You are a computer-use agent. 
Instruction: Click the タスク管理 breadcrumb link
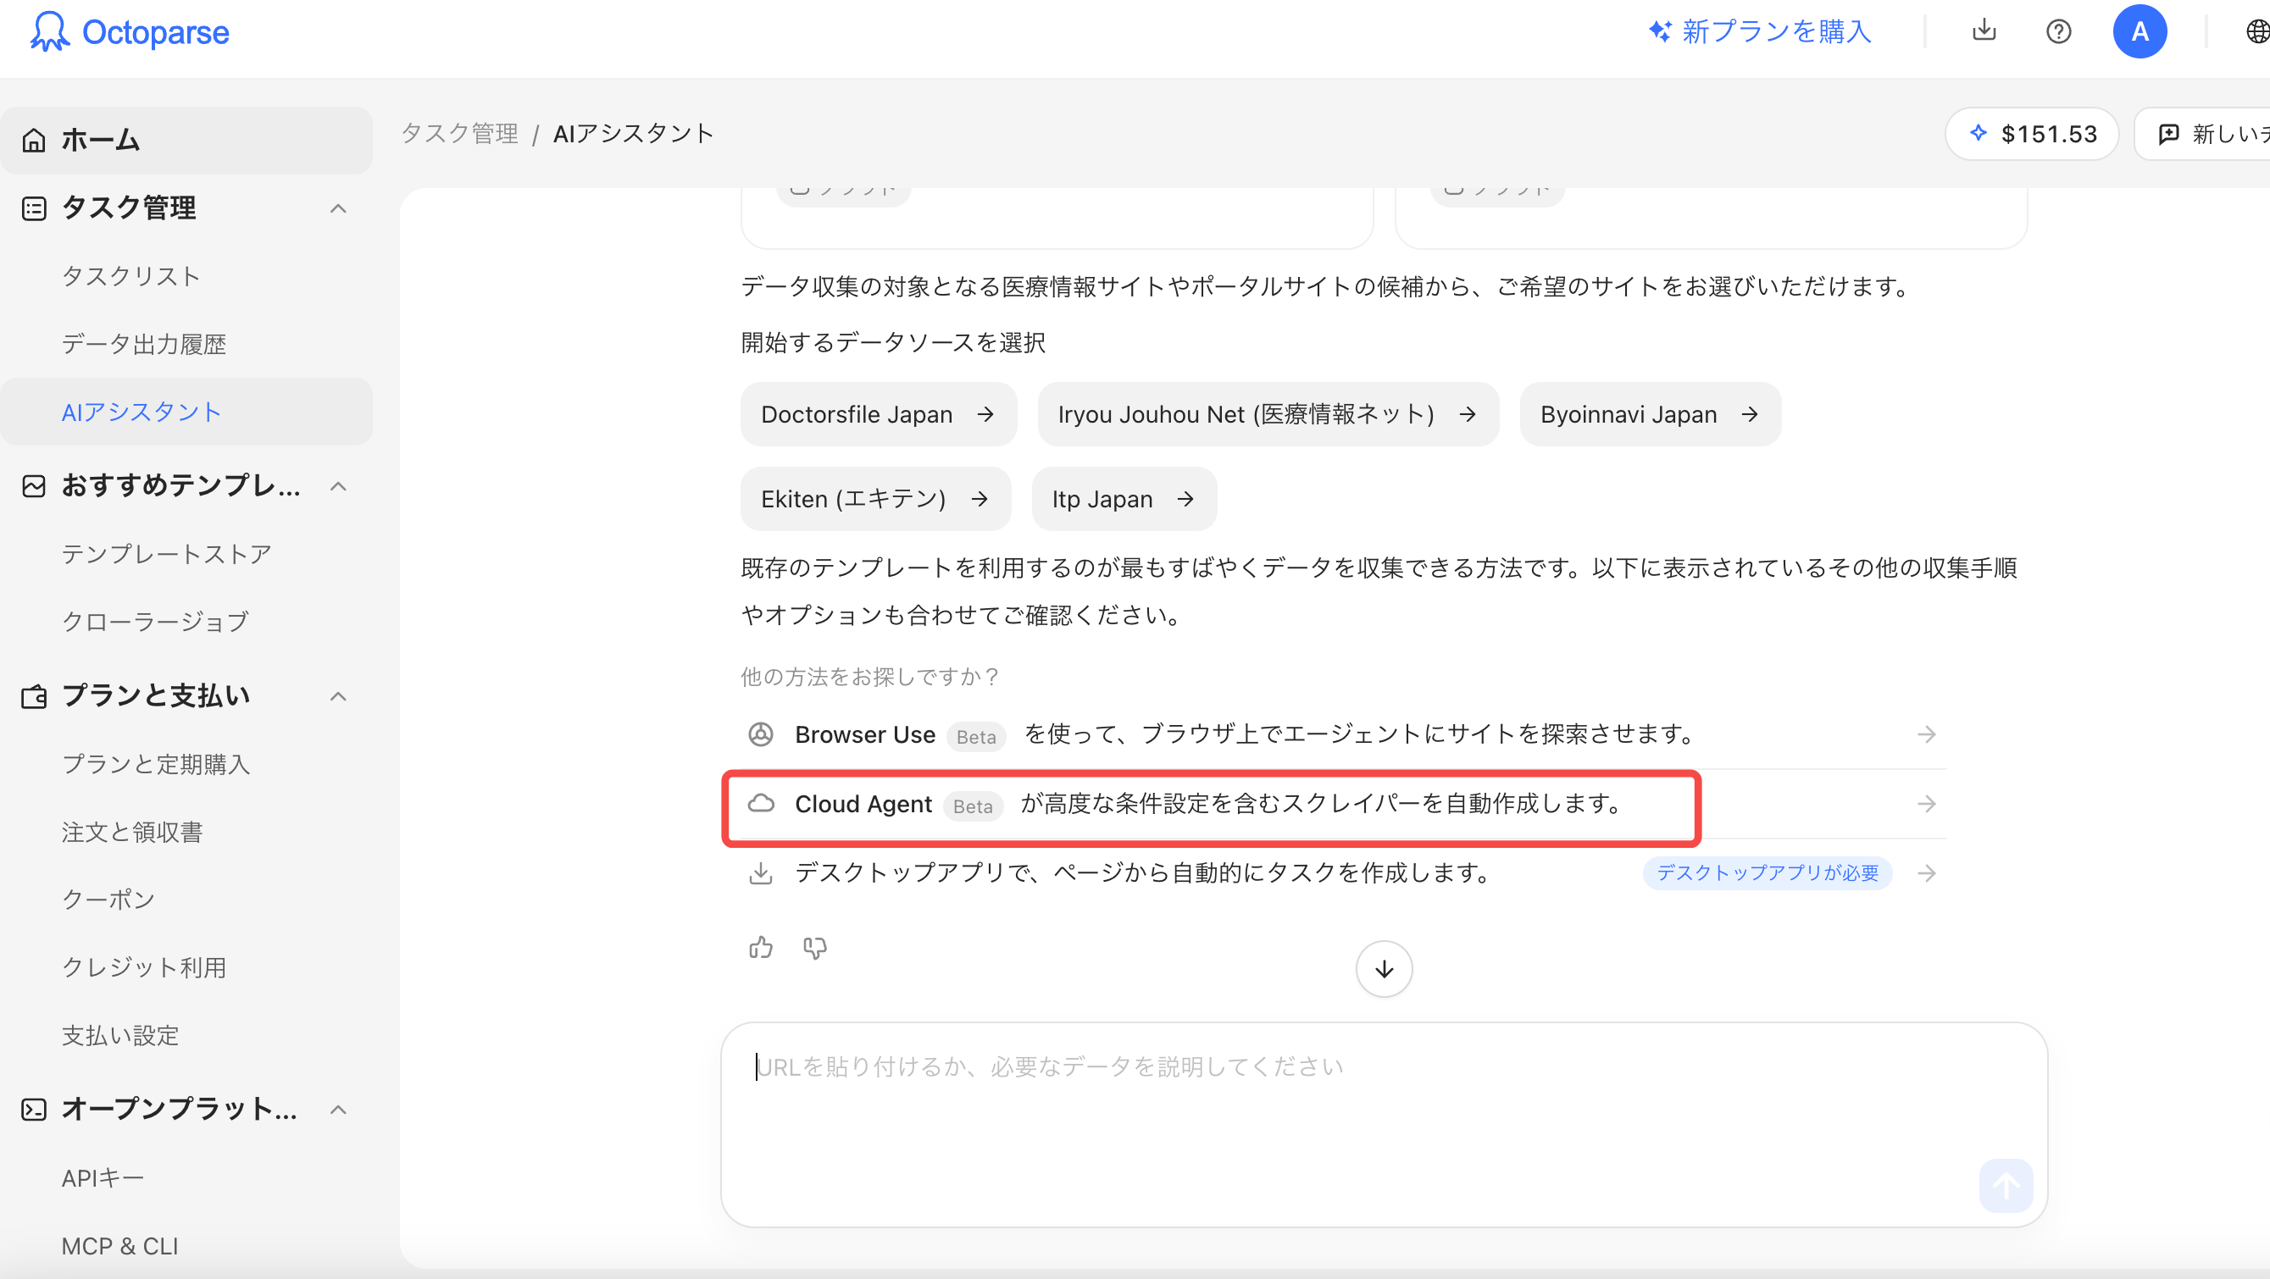coord(459,134)
